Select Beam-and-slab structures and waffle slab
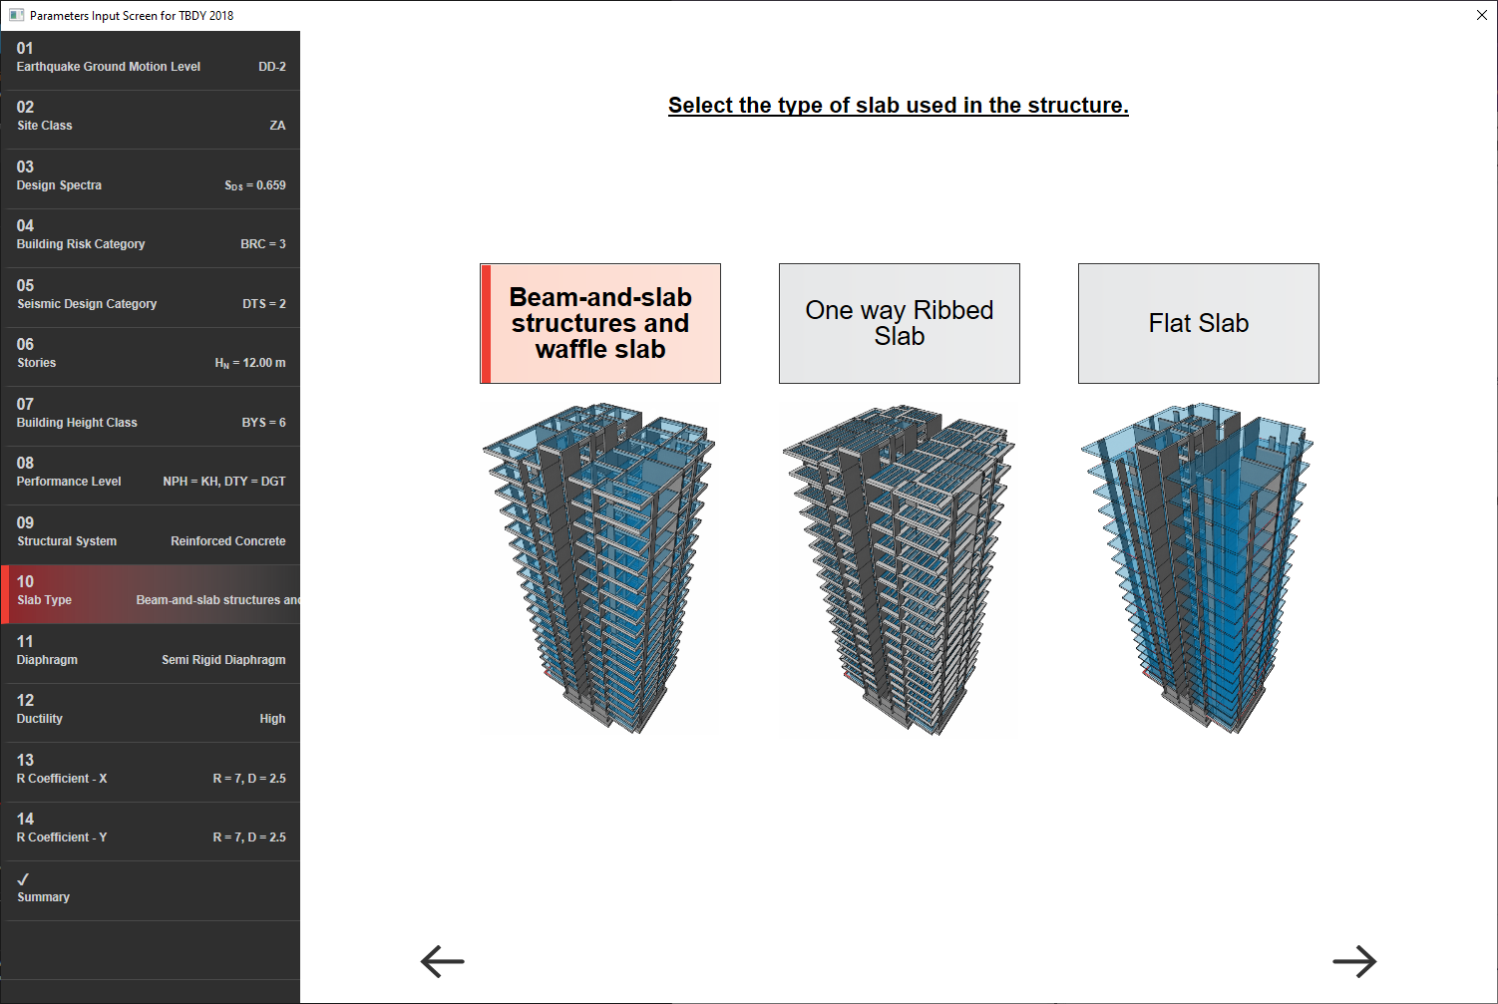This screenshot has height=1004, width=1498. [600, 323]
